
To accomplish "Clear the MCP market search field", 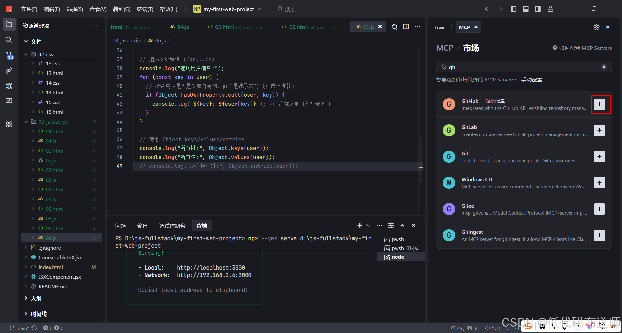I will pyautogui.click(x=604, y=67).
